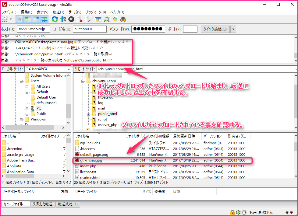This screenshot has height=216, width=298.
Task: Open the quick connect history dropdown
Action: click(x=233, y=29)
